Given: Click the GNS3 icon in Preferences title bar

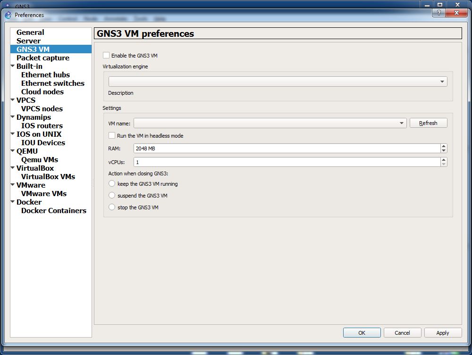Looking at the screenshot, I should (x=8, y=15).
